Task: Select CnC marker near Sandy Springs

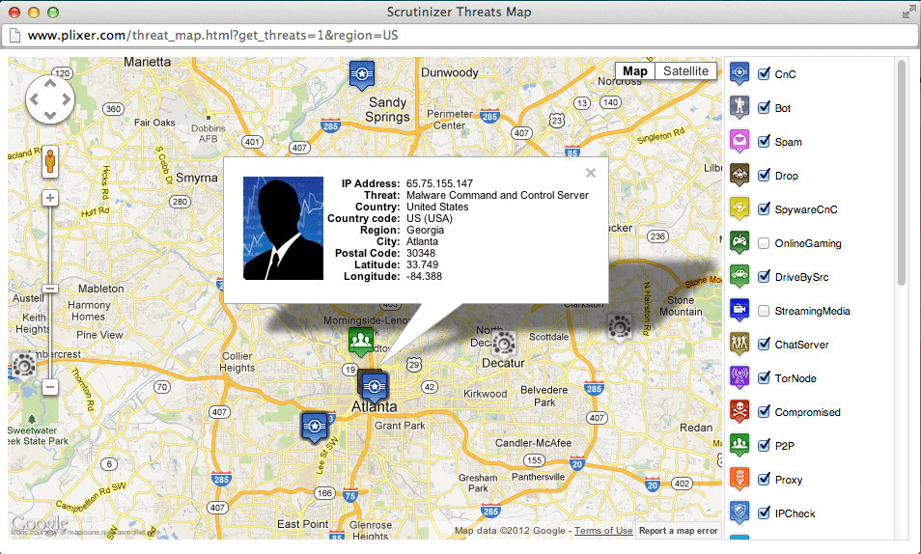Action: [362, 75]
